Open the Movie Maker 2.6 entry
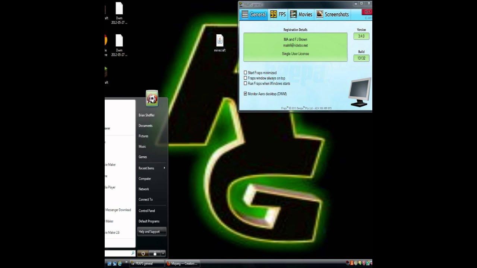The width and height of the screenshot is (477, 268). point(112,233)
